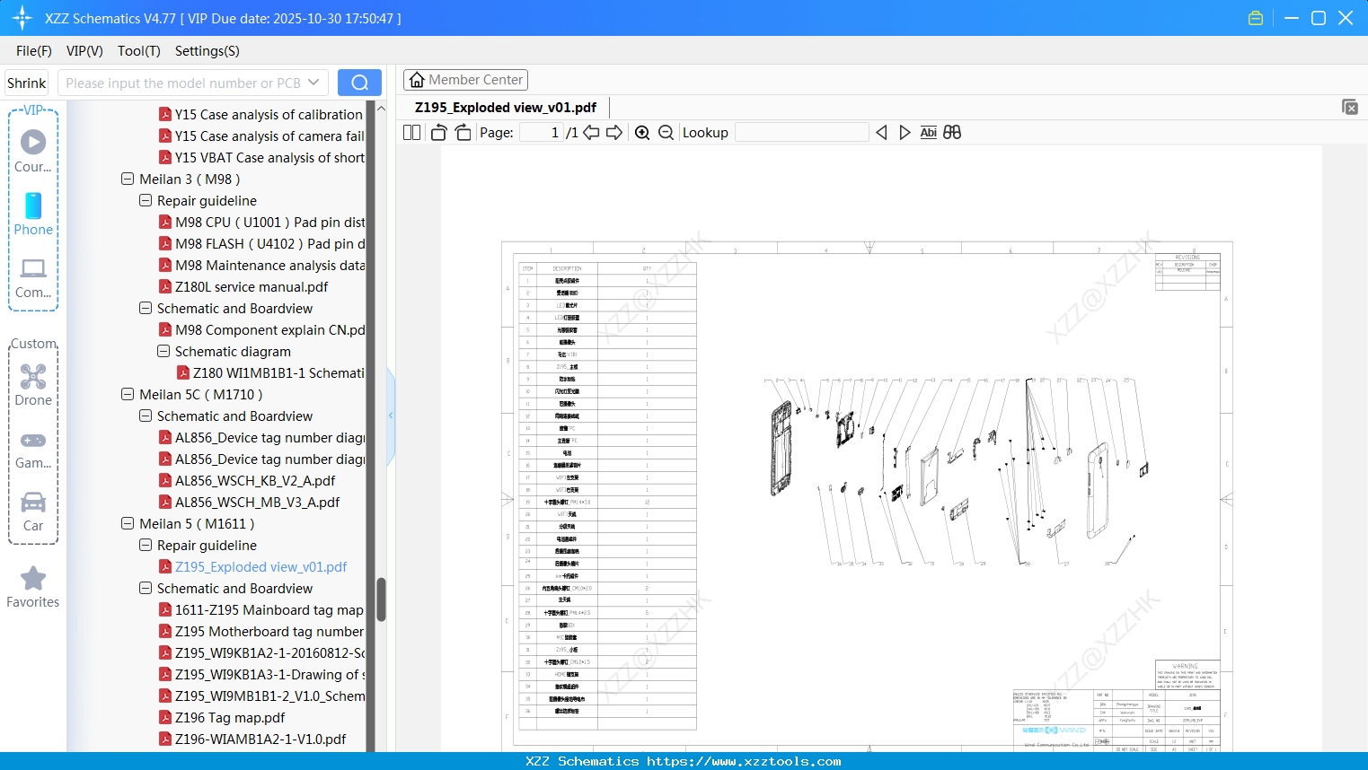Click the Page number field
1368x770 pixels.
click(x=541, y=132)
